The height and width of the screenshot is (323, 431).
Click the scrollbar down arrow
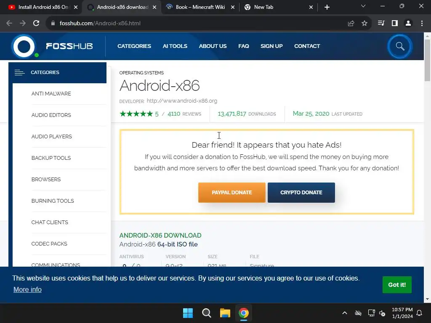pyautogui.click(x=427, y=299)
